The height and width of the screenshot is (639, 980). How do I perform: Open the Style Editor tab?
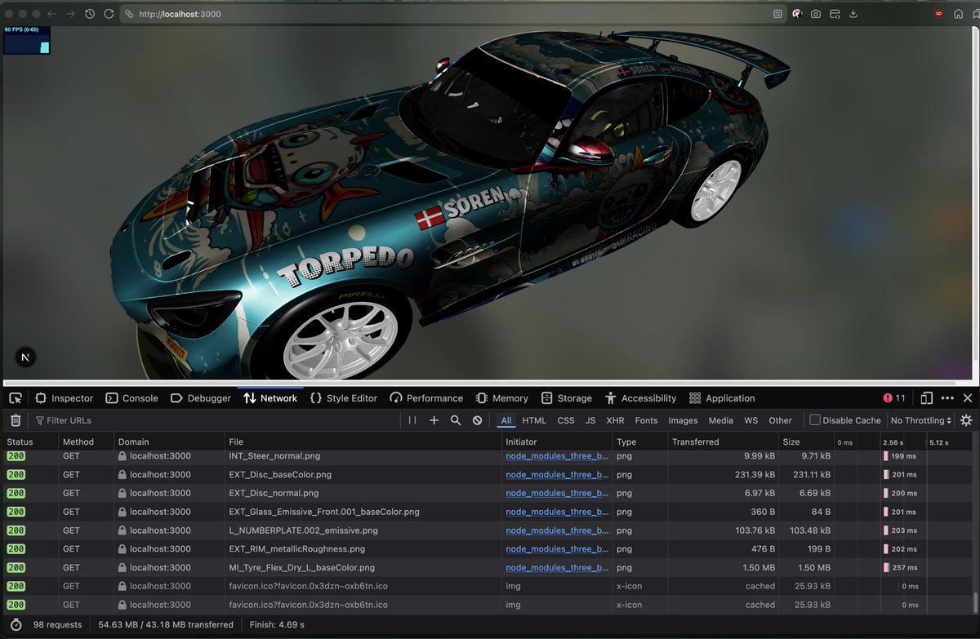click(344, 398)
